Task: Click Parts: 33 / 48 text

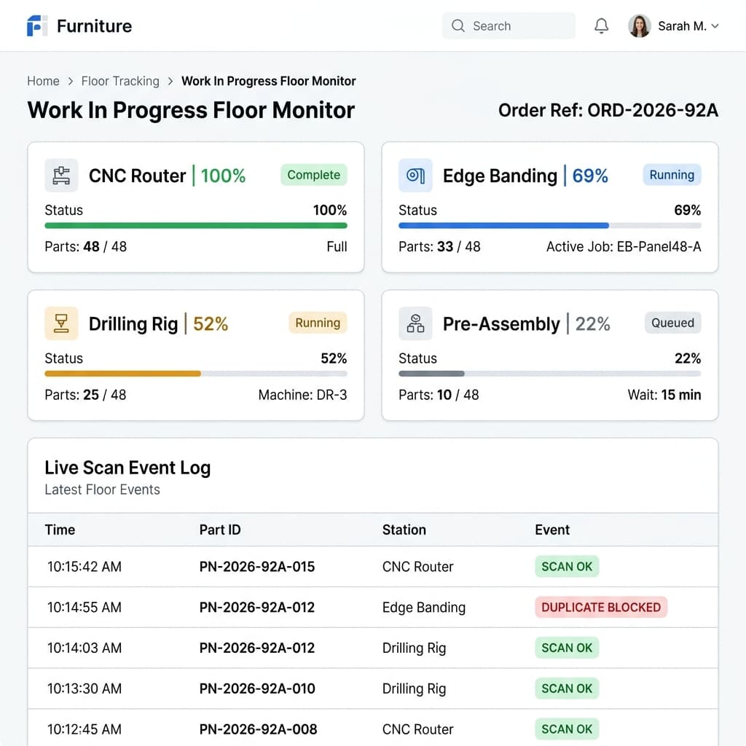Action: pyautogui.click(x=439, y=246)
